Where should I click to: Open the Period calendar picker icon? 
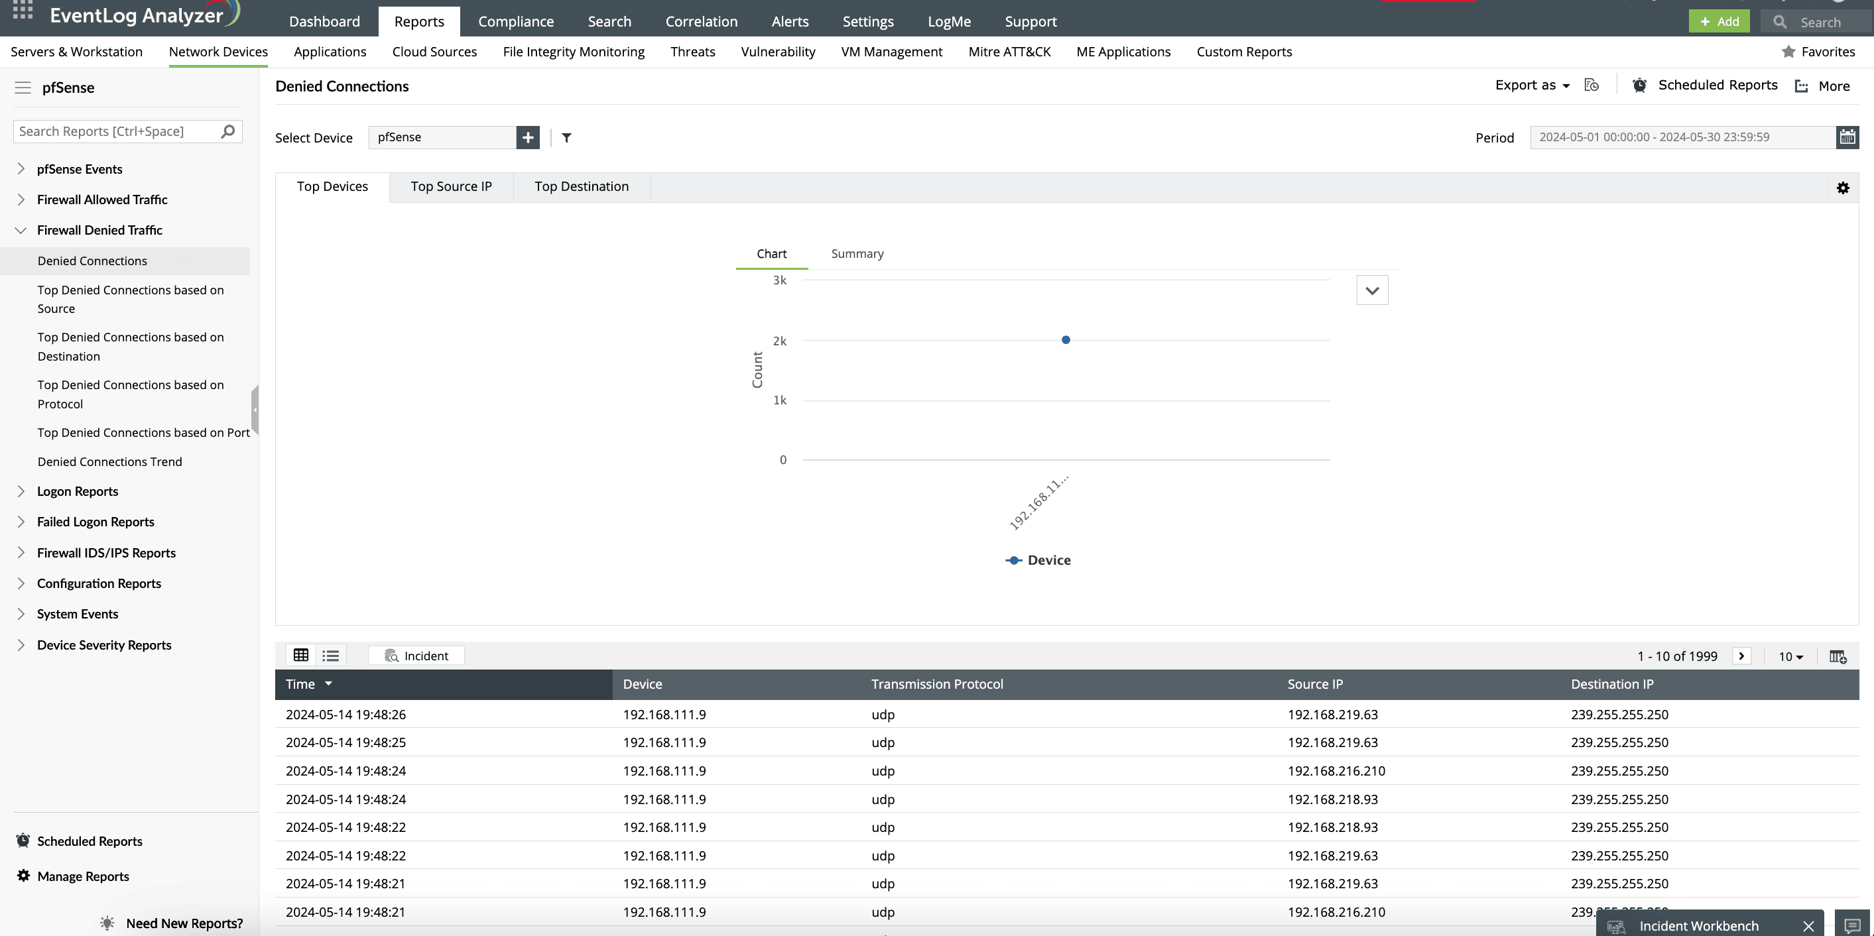coord(1847,137)
